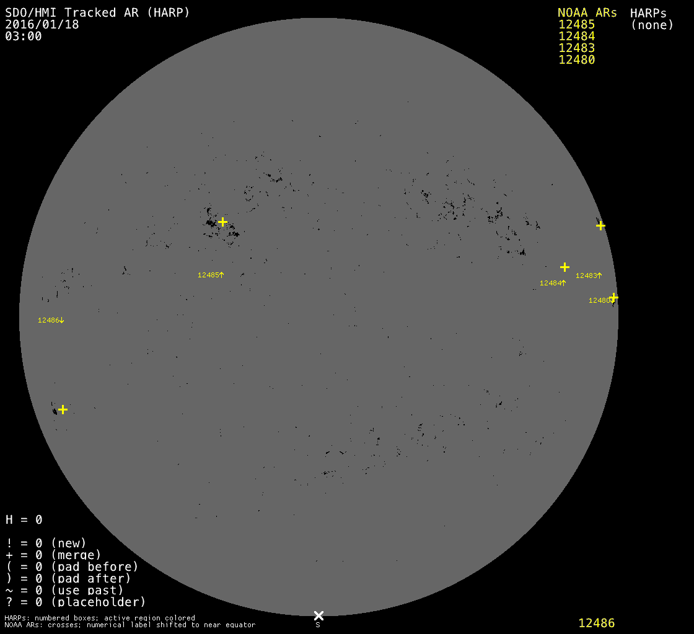Click the yellow cross on the lower-left limb
Viewport: 694px width, 634px height.
(x=63, y=409)
